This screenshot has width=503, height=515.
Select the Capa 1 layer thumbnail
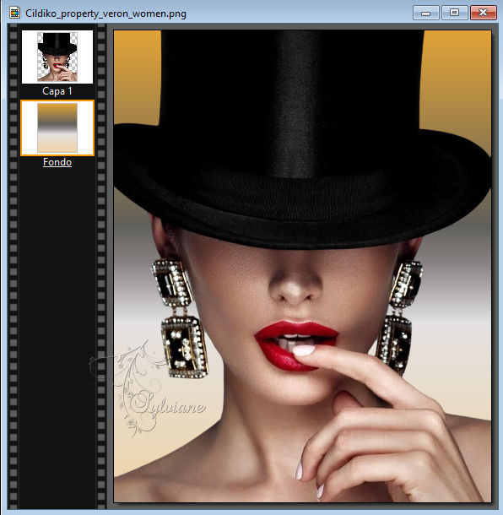pos(57,57)
